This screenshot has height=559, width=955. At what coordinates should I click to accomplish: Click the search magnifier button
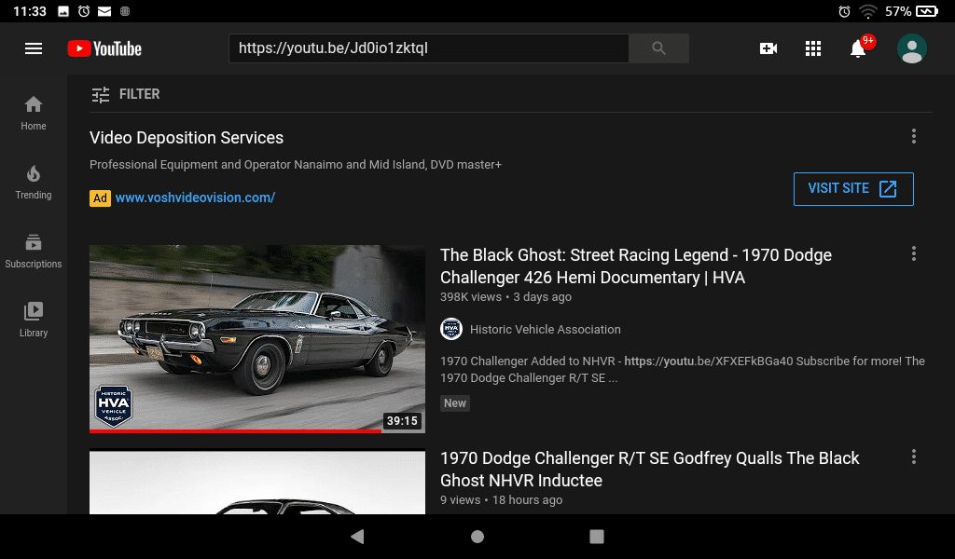coord(658,48)
